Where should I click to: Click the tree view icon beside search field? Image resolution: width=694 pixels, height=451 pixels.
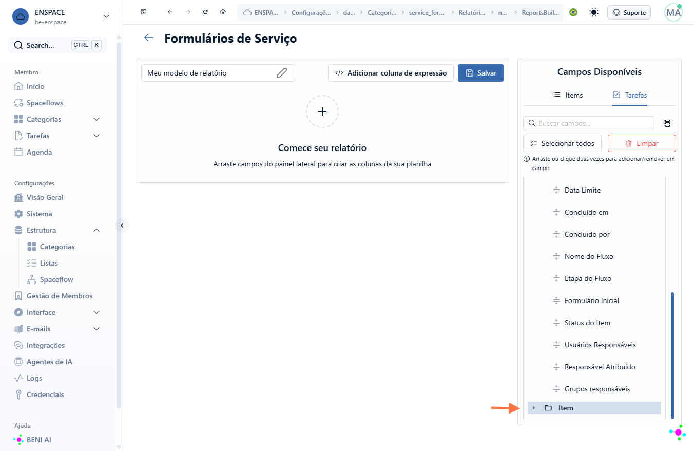point(667,123)
